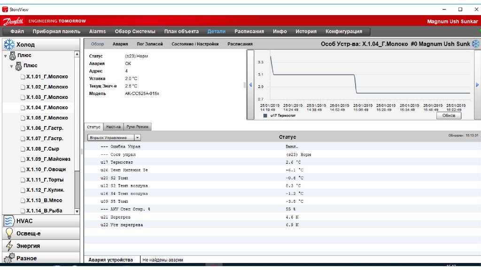481x270 pixels.
Task: Click the snowflake icon beside the device title
Action: 475,44
